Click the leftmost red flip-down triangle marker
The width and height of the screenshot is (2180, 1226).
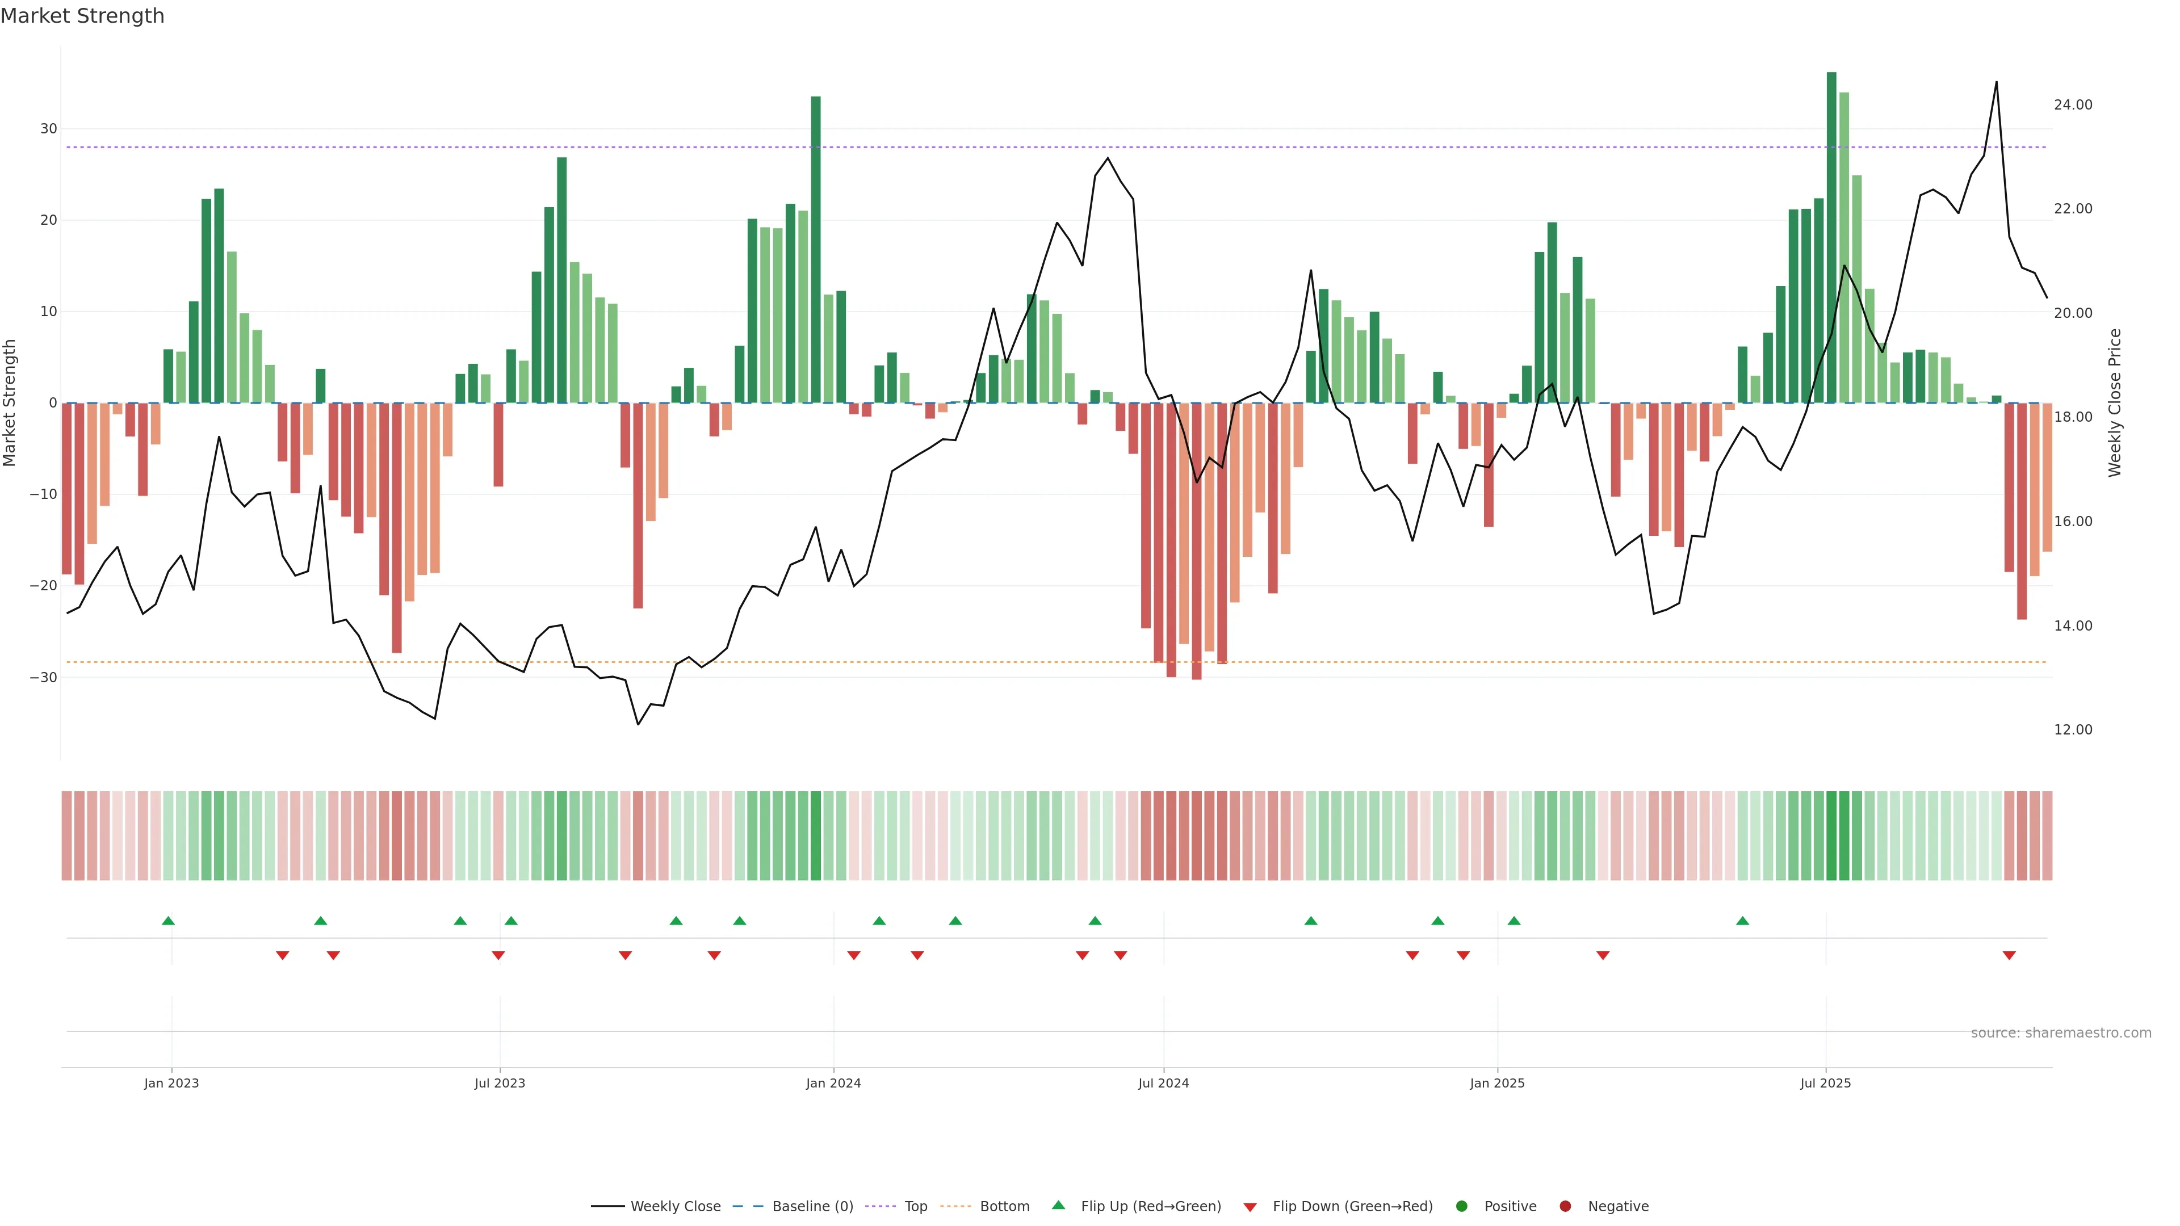(x=283, y=955)
